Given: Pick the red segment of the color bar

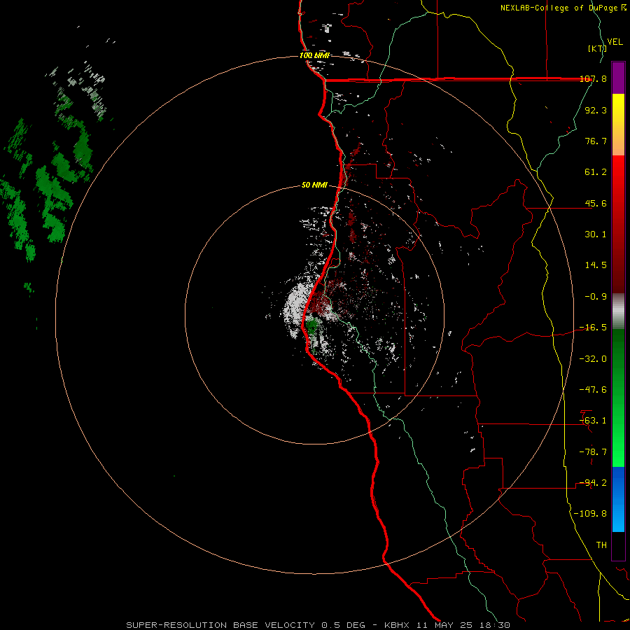Looking at the screenshot, I should (x=618, y=224).
